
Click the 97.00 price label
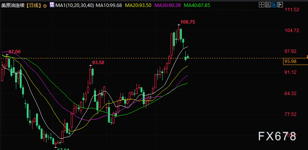(14, 52)
